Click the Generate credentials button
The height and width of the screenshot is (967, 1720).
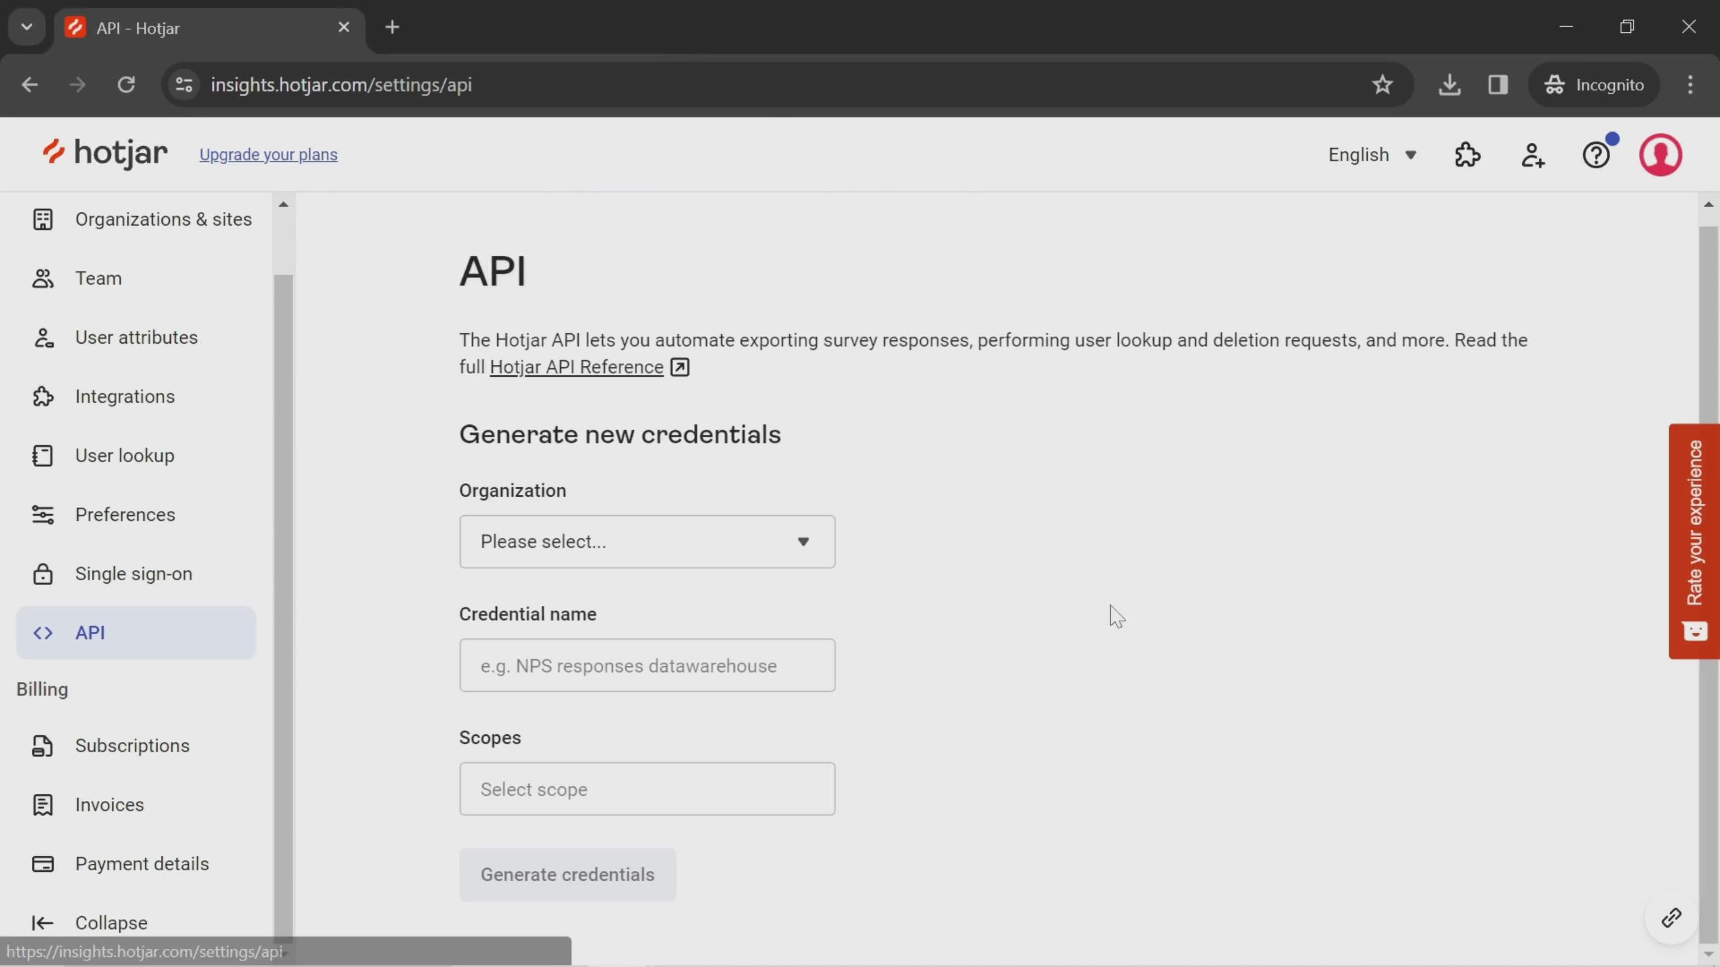[x=568, y=875]
